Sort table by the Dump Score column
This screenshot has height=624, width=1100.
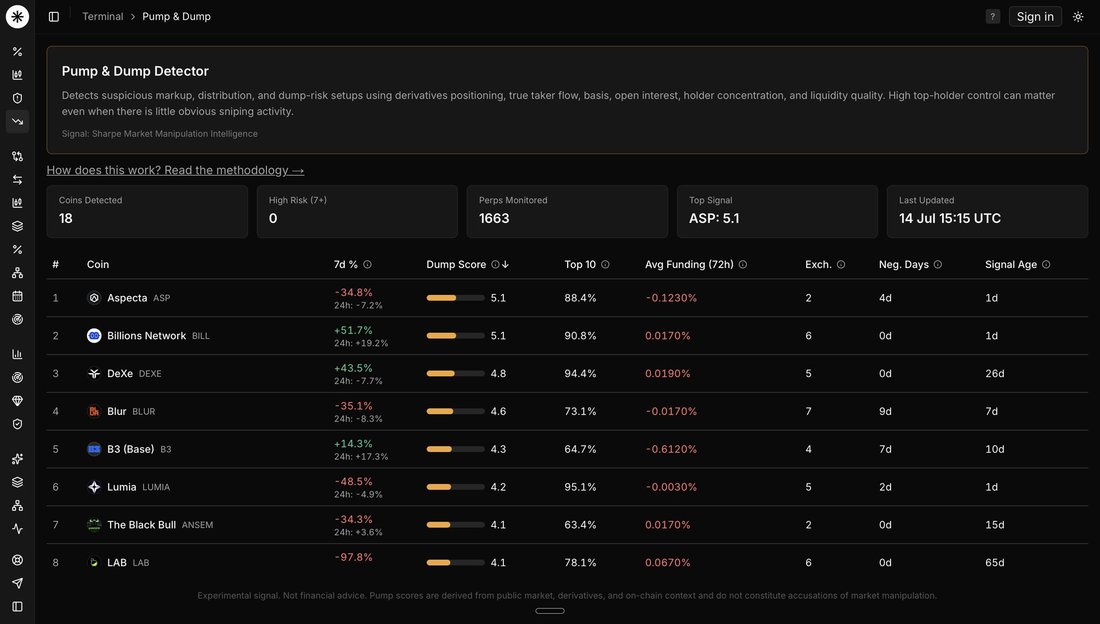(x=456, y=264)
